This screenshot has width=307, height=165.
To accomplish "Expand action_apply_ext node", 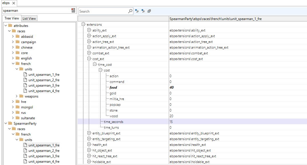I will 89,36.
